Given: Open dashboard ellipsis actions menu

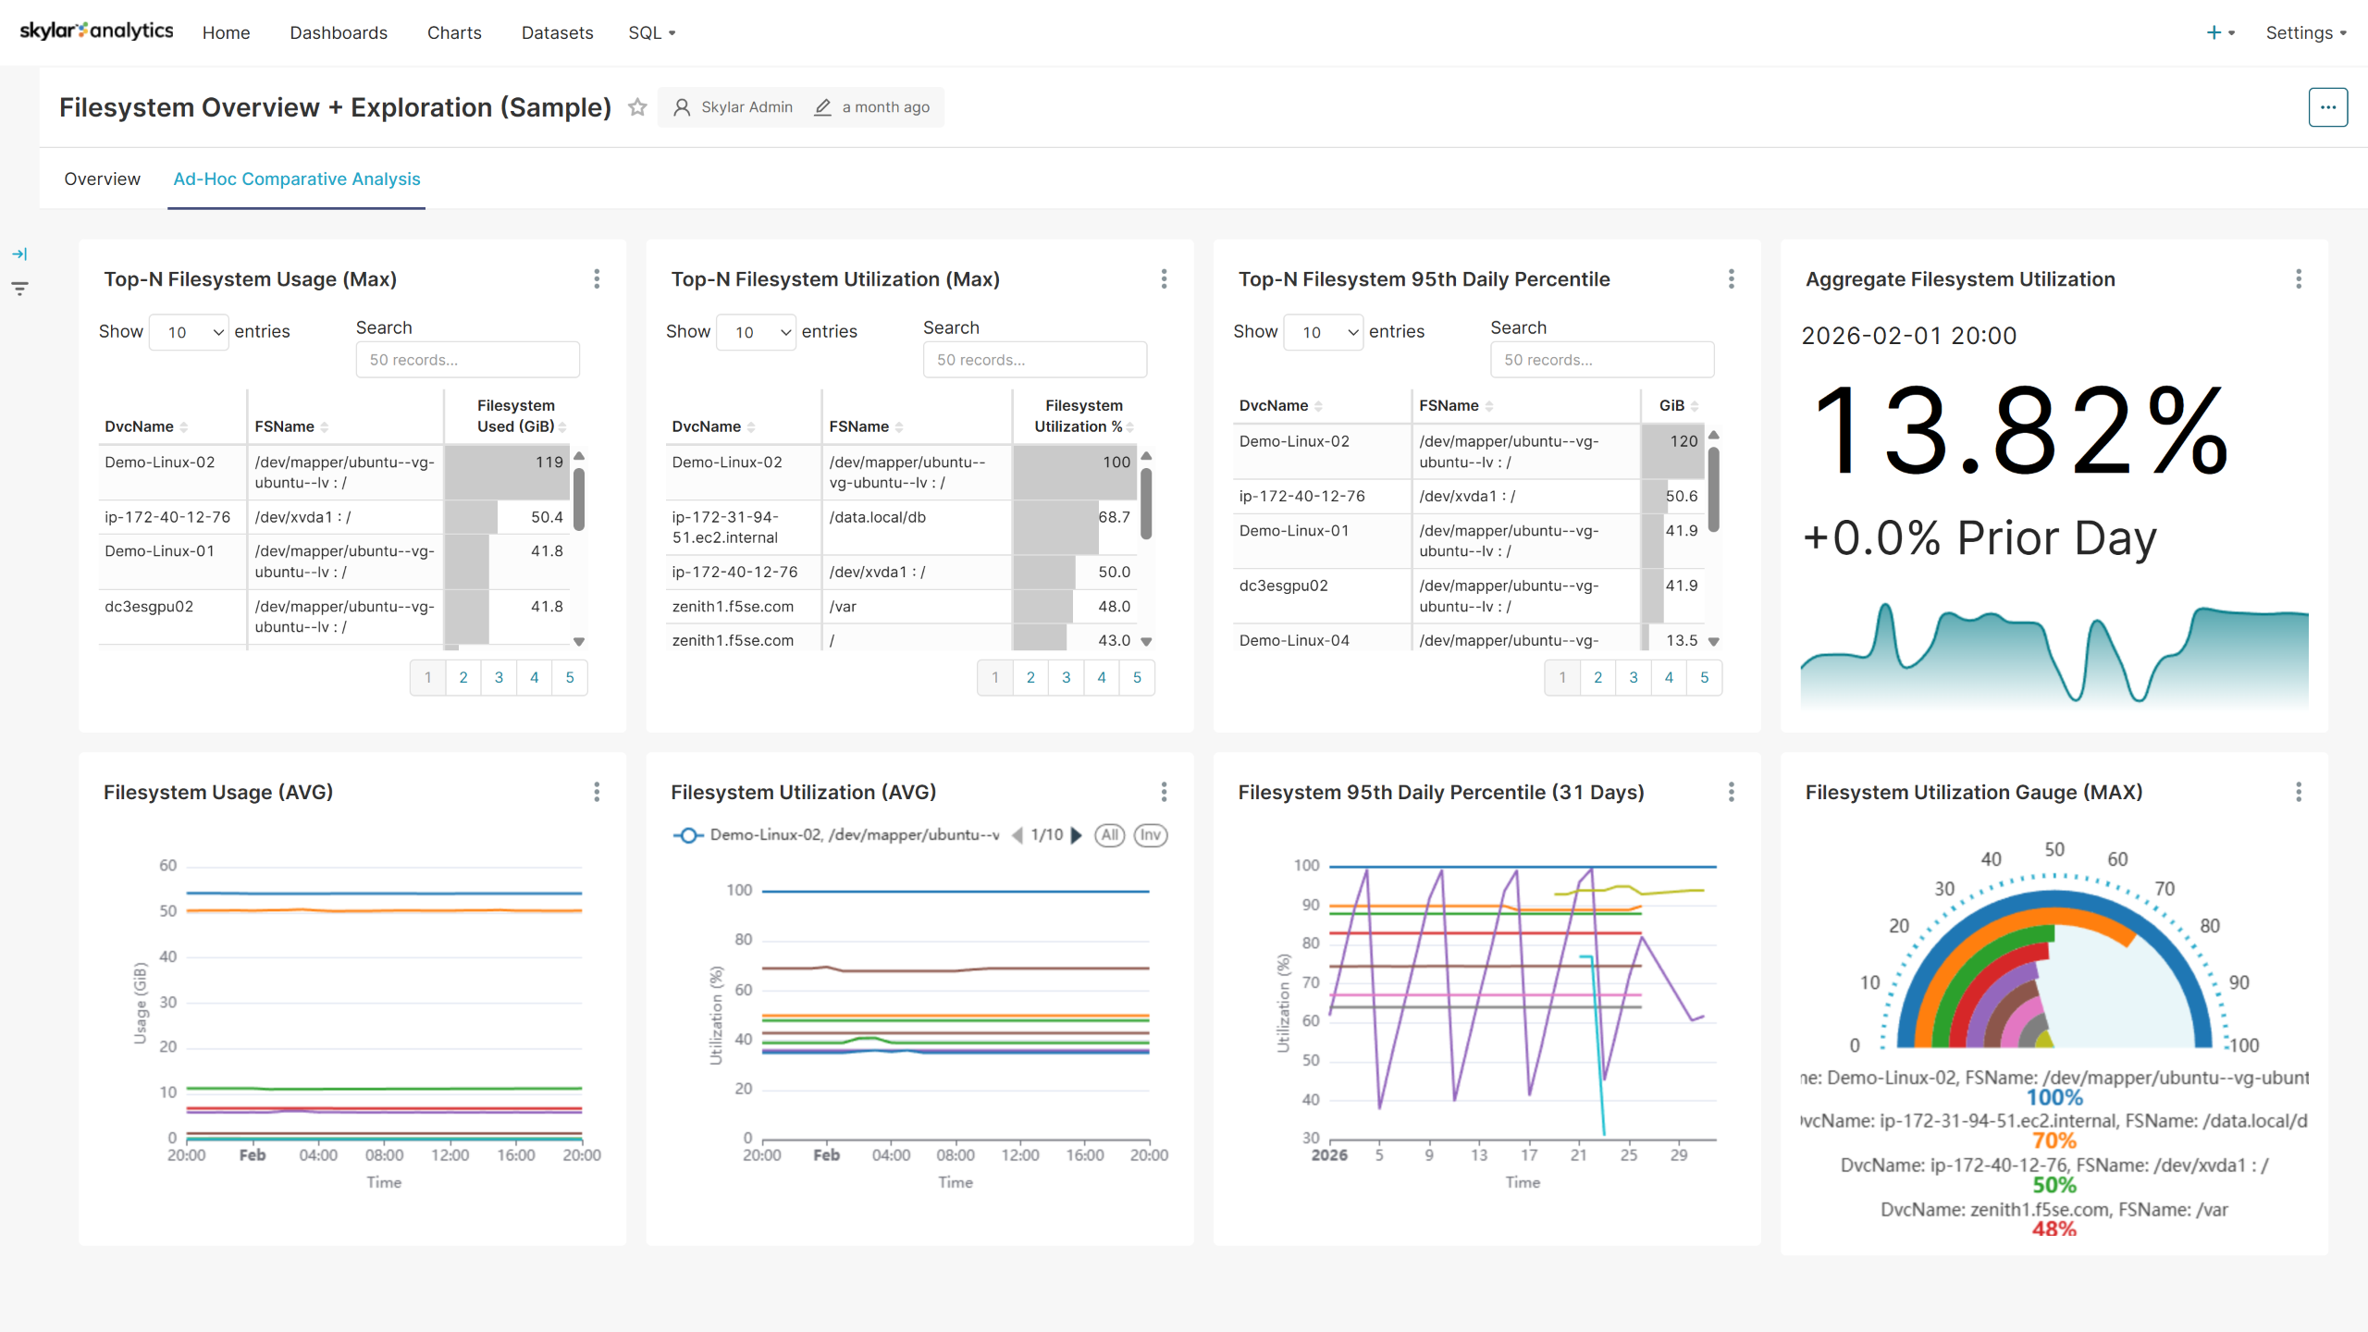Looking at the screenshot, I should click(2327, 107).
